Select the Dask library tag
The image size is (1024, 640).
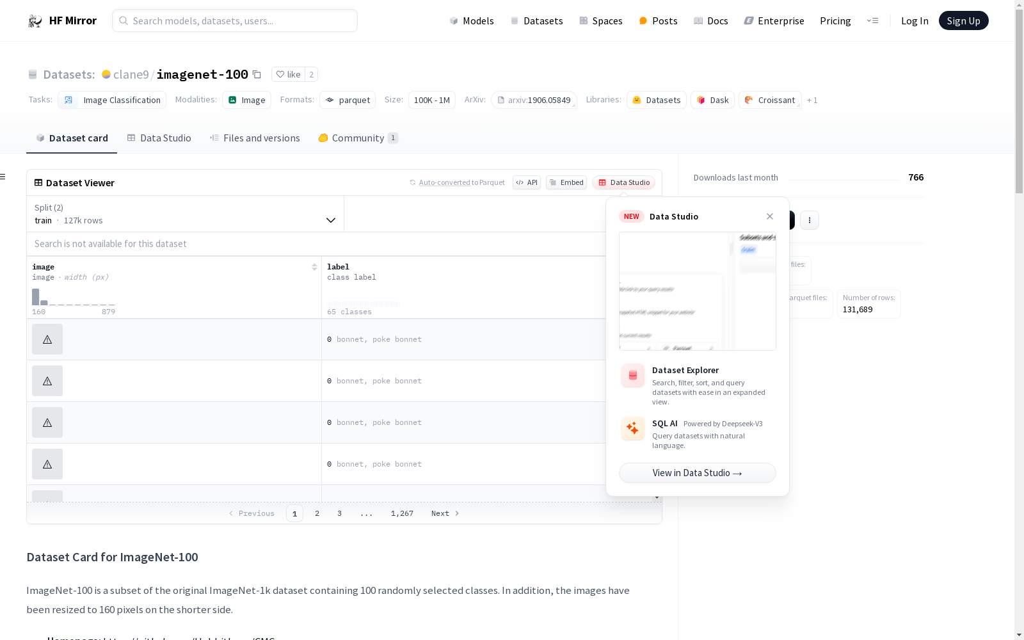(x=712, y=100)
